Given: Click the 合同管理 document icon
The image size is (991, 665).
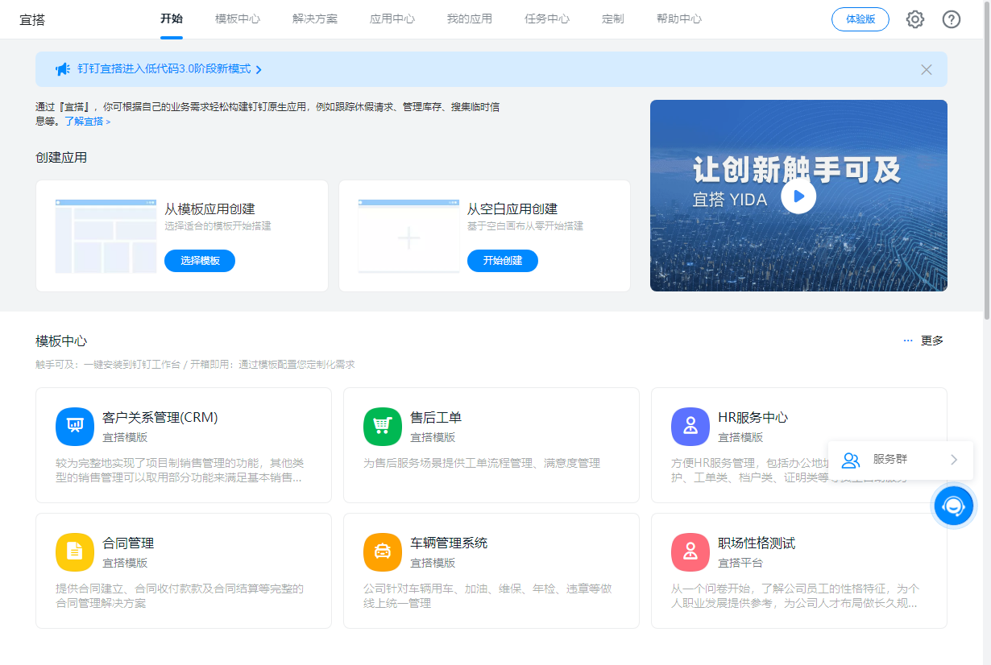Looking at the screenshot, I should click(75, 552).
